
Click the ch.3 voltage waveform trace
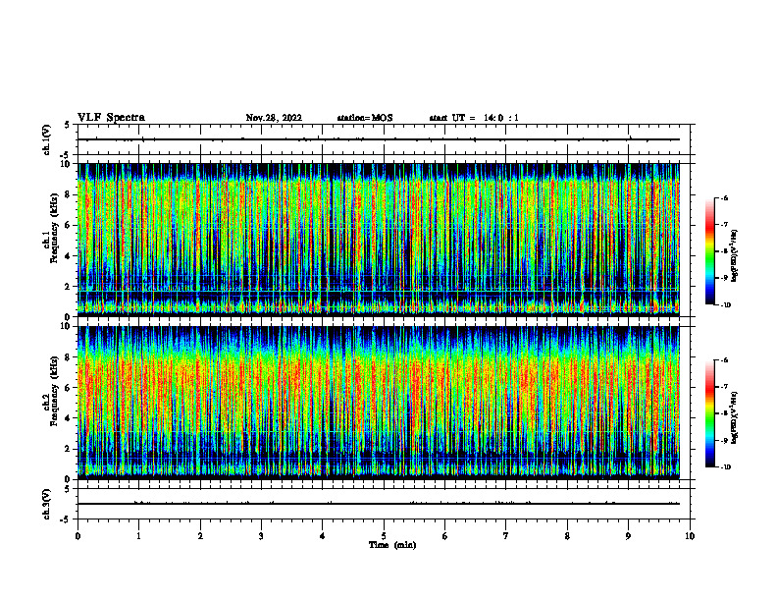click(379, 504)
